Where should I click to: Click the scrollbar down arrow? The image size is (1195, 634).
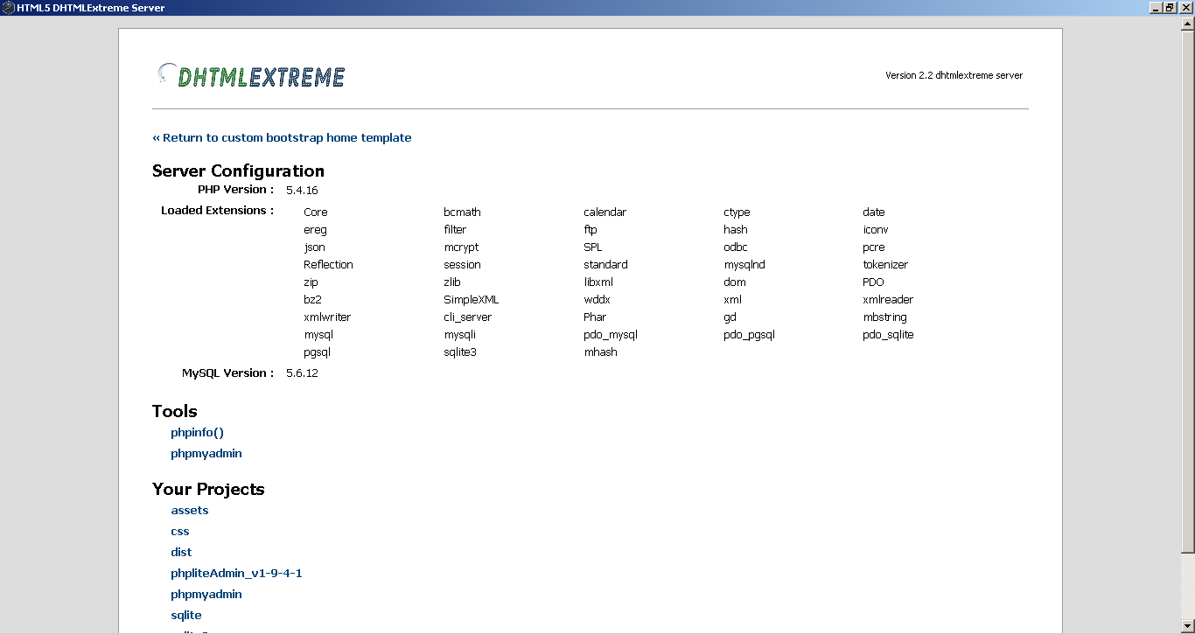pos(1188,626)
